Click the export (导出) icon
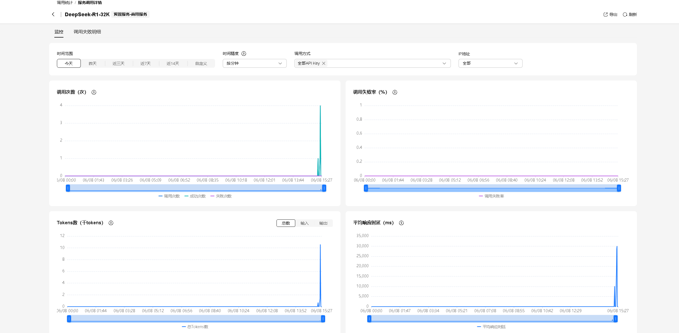Viewport: 679px width, 333px height. [x=605, y=15]
